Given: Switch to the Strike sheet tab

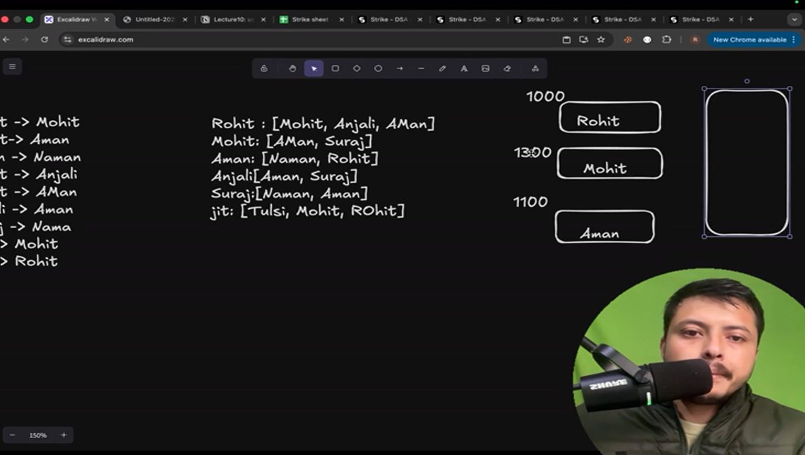Looking at the screenshot, I should coord(311,19).
